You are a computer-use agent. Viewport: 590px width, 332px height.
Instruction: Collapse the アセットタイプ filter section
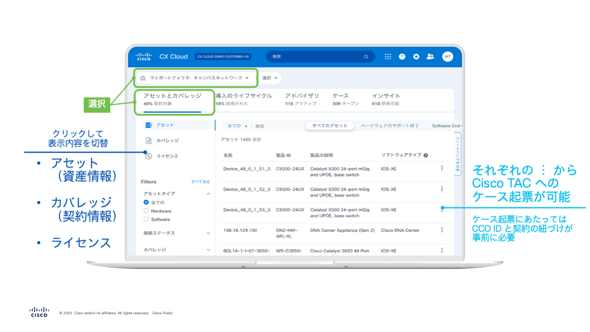[208, 194]
